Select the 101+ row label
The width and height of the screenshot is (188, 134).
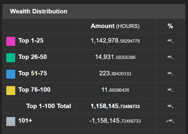[x=25, y=121]
